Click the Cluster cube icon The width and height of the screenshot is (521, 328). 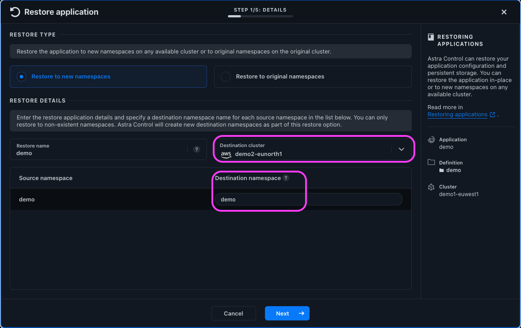tap(431, 187)
